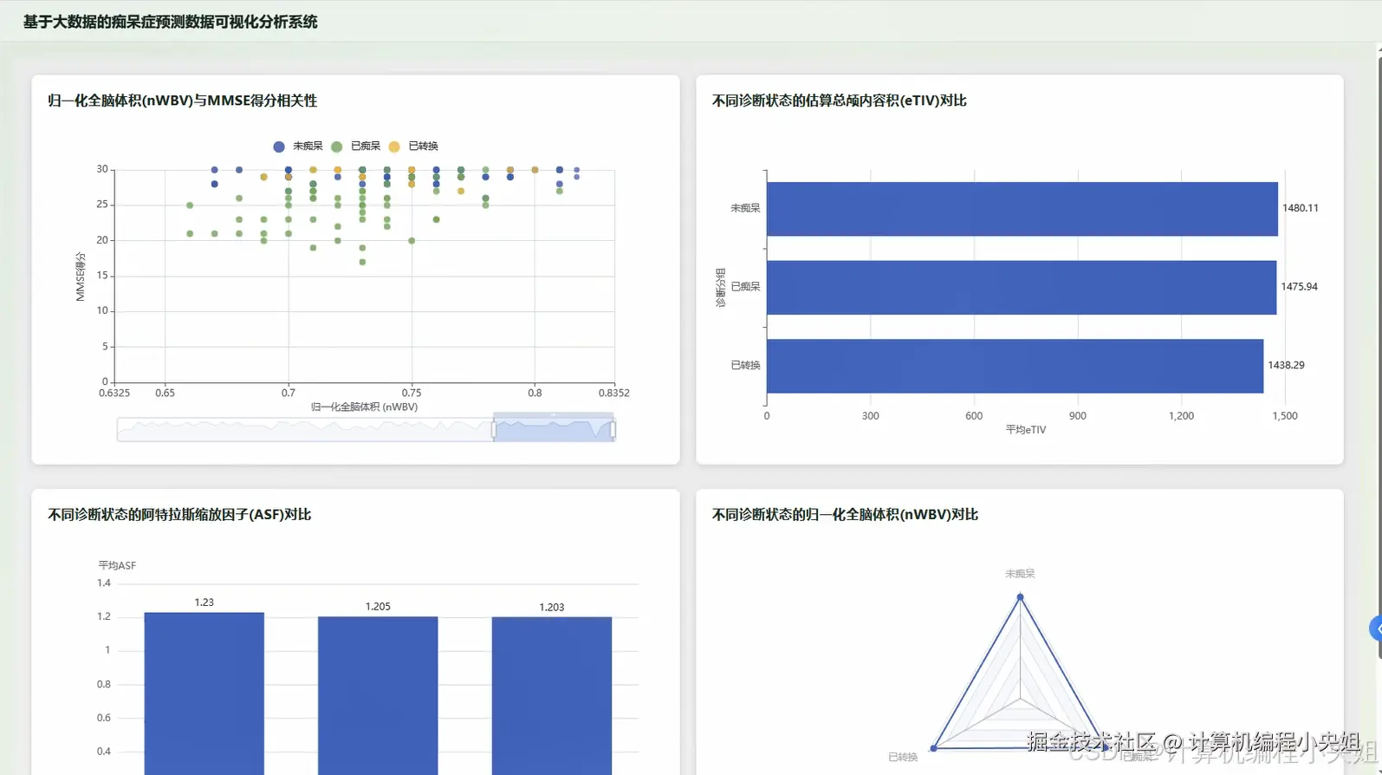Click the 已转换 label on radar chart
Screen dimensions: 1382x775
903,757
